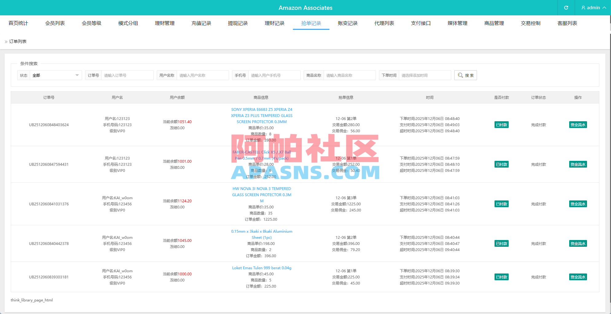Select the 理财管理 tab
Viewport: 611px width, 314px height.
coord(164,23)
